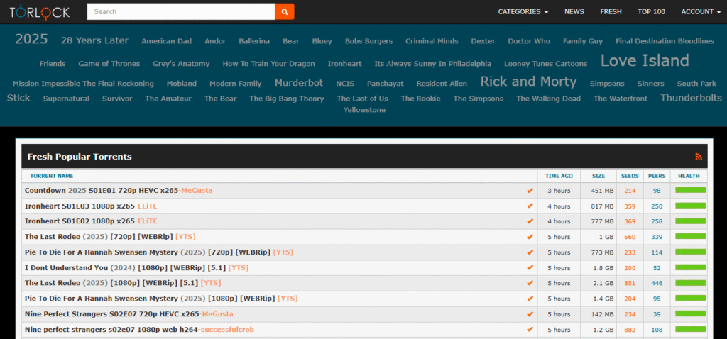Open Countdown 2025 S01E01 720p HEVC torrent
Screen dimensions: 727x339
point(119,190)
